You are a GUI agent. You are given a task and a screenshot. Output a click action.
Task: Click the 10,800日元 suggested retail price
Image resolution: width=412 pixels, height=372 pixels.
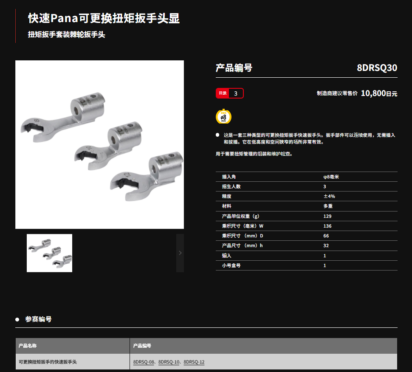coord(378,93)
